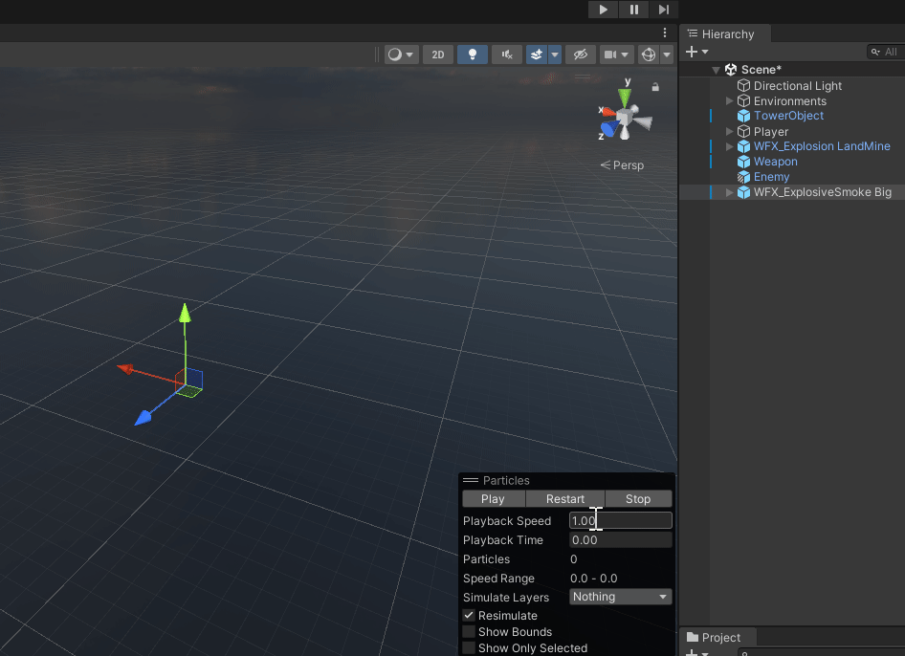905x656 pixels.
Task: Enable Show Only Selected checkbox
Action: pos(469,648)
